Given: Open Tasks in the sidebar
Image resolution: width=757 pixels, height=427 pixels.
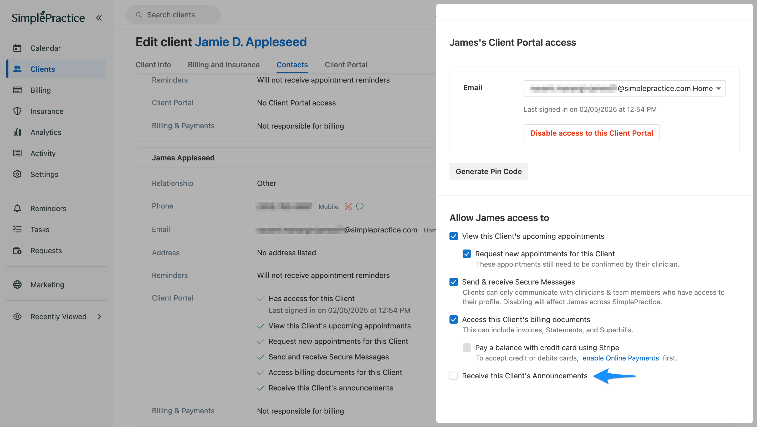Looking at the screenshot, I should [x=56, y=229].
